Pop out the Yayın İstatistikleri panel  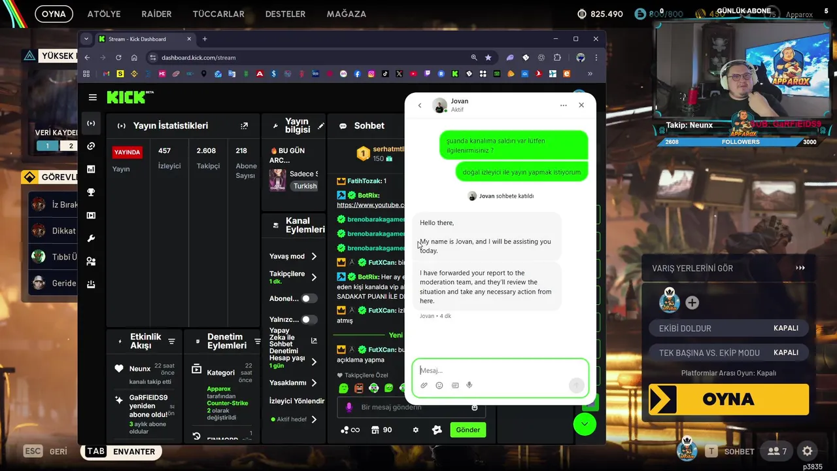[x=244, y=126]
